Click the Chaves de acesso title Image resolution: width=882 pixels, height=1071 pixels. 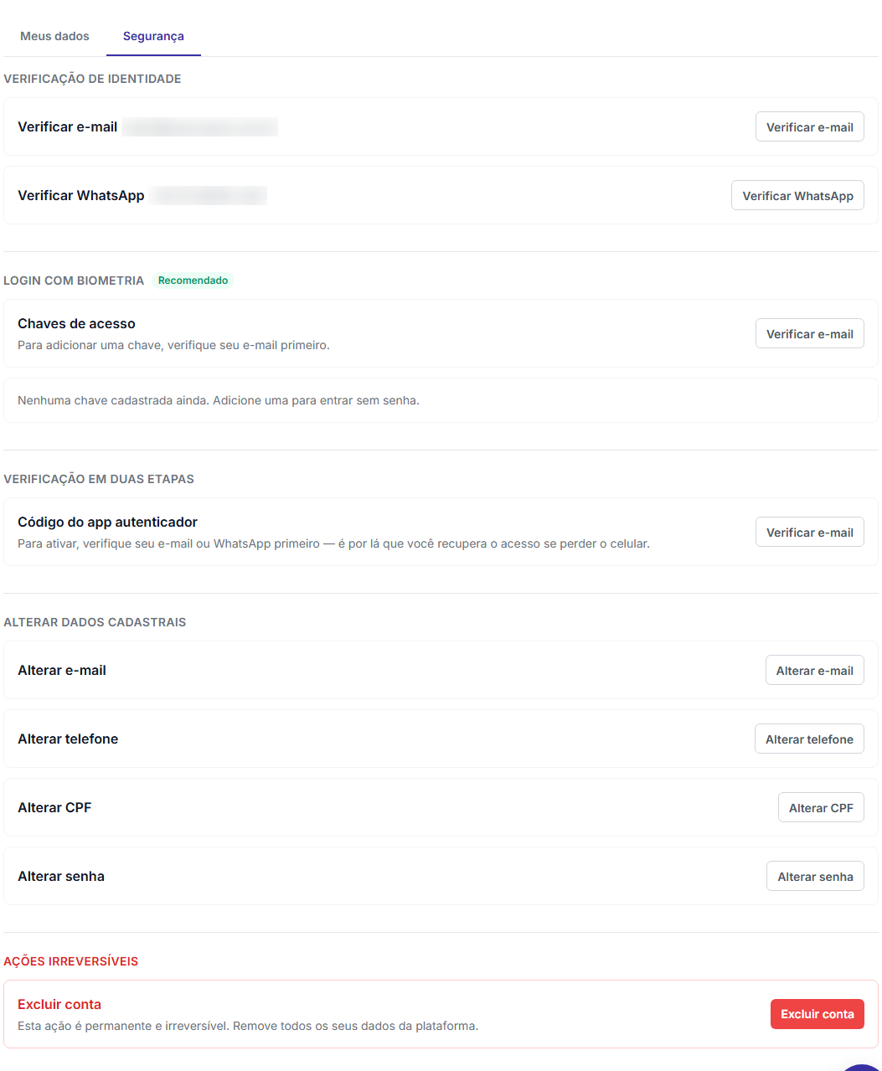(76, 324)
